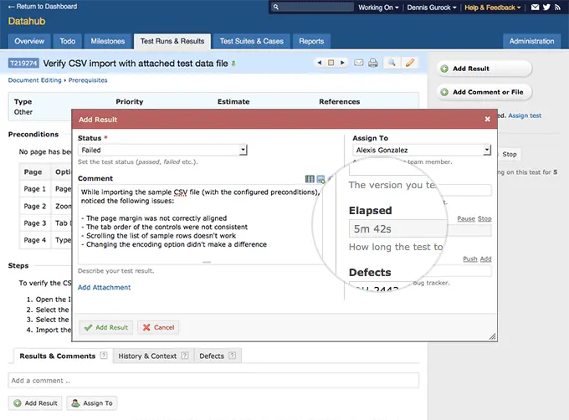Click the Add Attachment link
Viewport: 569px width, 420px height.
(104, 287)
